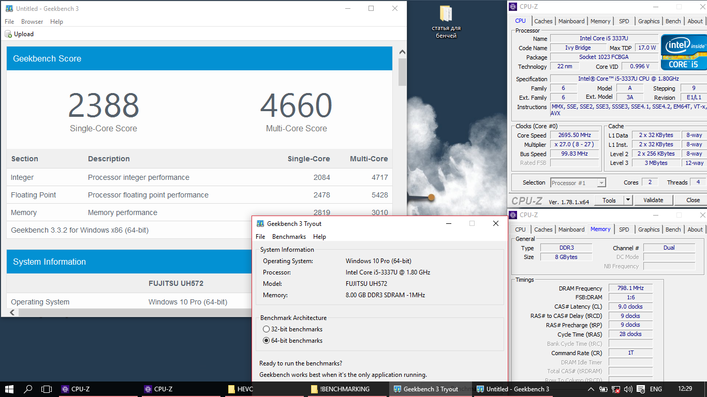
Task: Switch to Untitled - Geekbench 3 taskbar button
Action: [512, 389]
